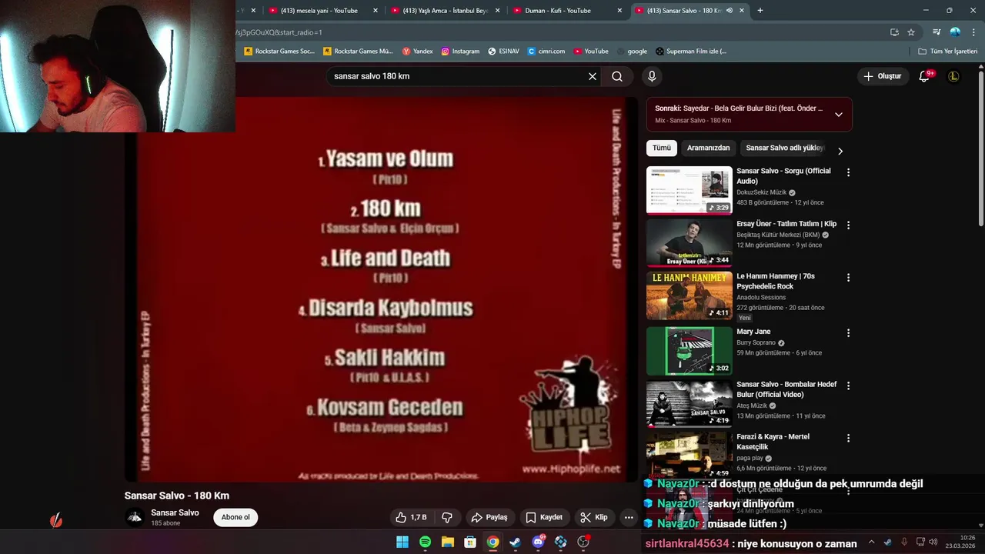This screenshot has width=985, height=554.
Task: Open more actions menu beside Klip
Action: [629, 517]
